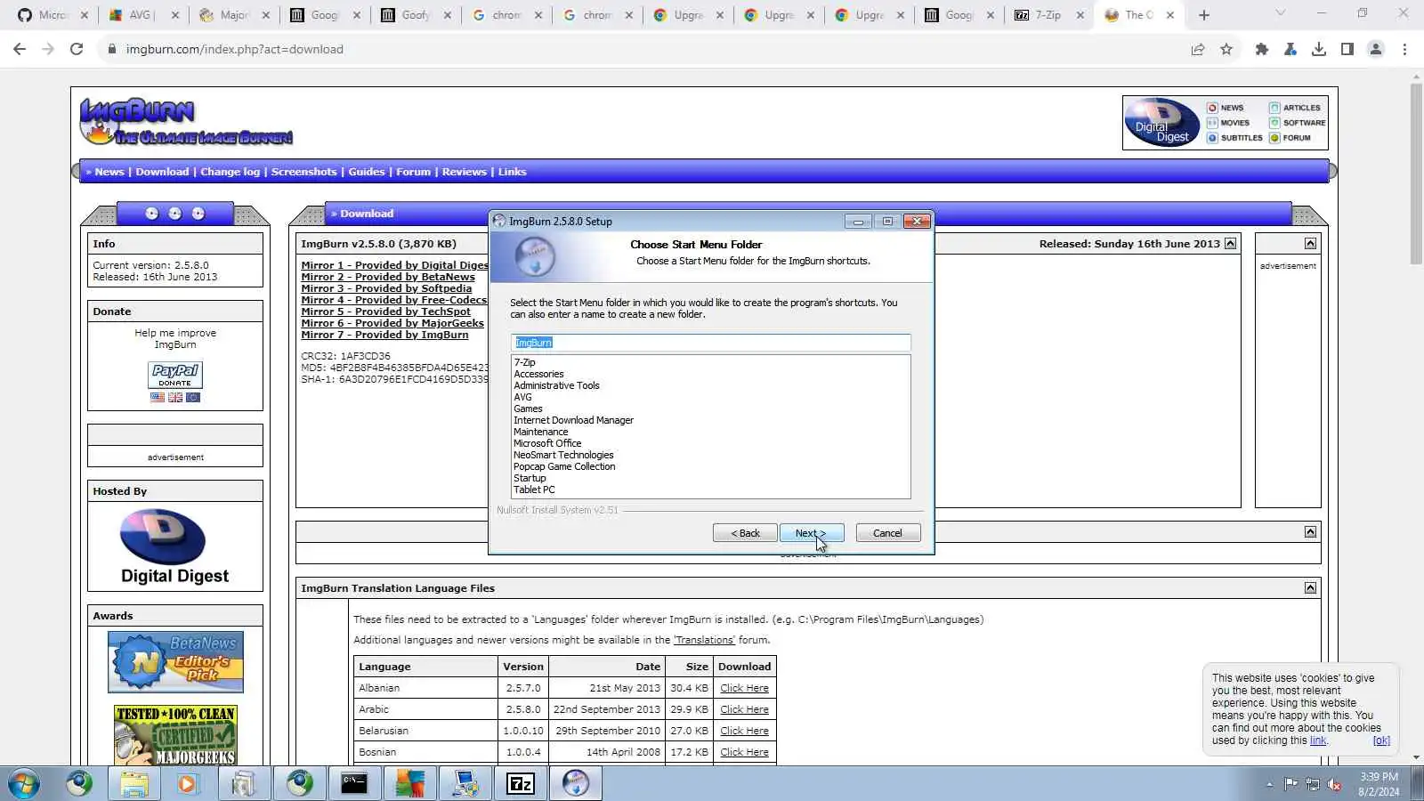The width and height of the screenshot is (1424, 801).
Task: Show hidden system tray icons
Action: pos(1269,784)
